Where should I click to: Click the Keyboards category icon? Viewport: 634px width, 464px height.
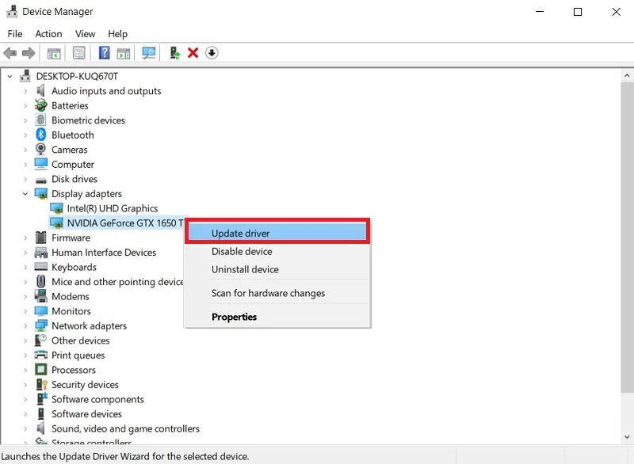point(41,267)
